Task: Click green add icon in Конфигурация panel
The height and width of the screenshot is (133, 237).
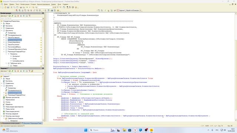Action: [x=10, y=16]
